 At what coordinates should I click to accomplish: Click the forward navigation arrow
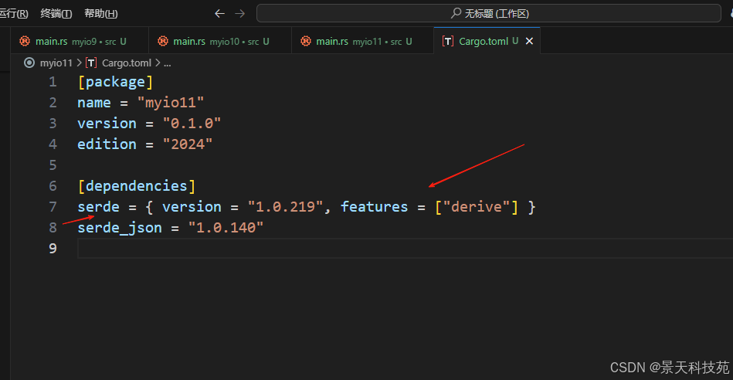point(239,14)
